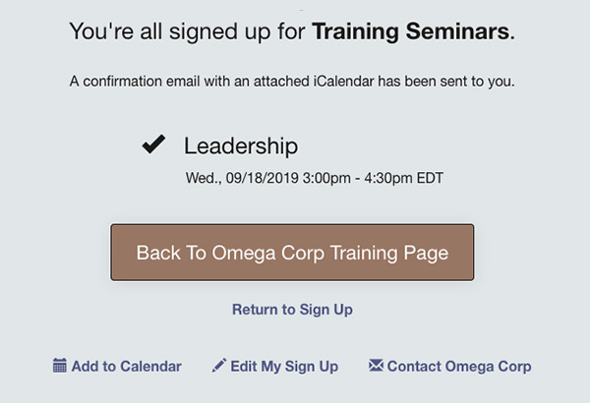Click the pencil icon beside Edit My Sign Up

[x=219, y=366]
